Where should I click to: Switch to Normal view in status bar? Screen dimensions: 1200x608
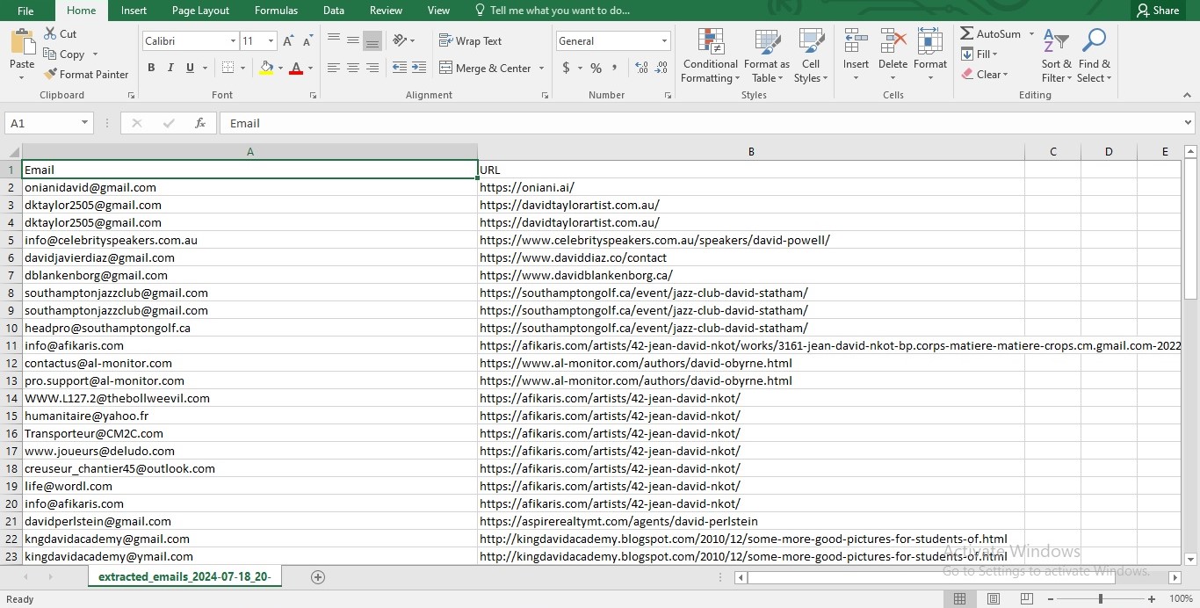click(959, 599)
